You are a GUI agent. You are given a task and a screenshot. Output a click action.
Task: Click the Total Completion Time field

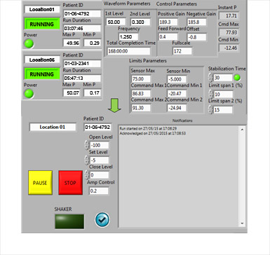[128, 51]
